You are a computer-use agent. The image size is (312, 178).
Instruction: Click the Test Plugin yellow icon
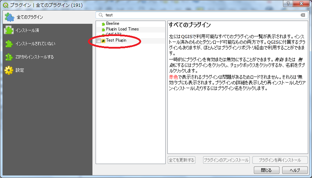tap(103, 41)
